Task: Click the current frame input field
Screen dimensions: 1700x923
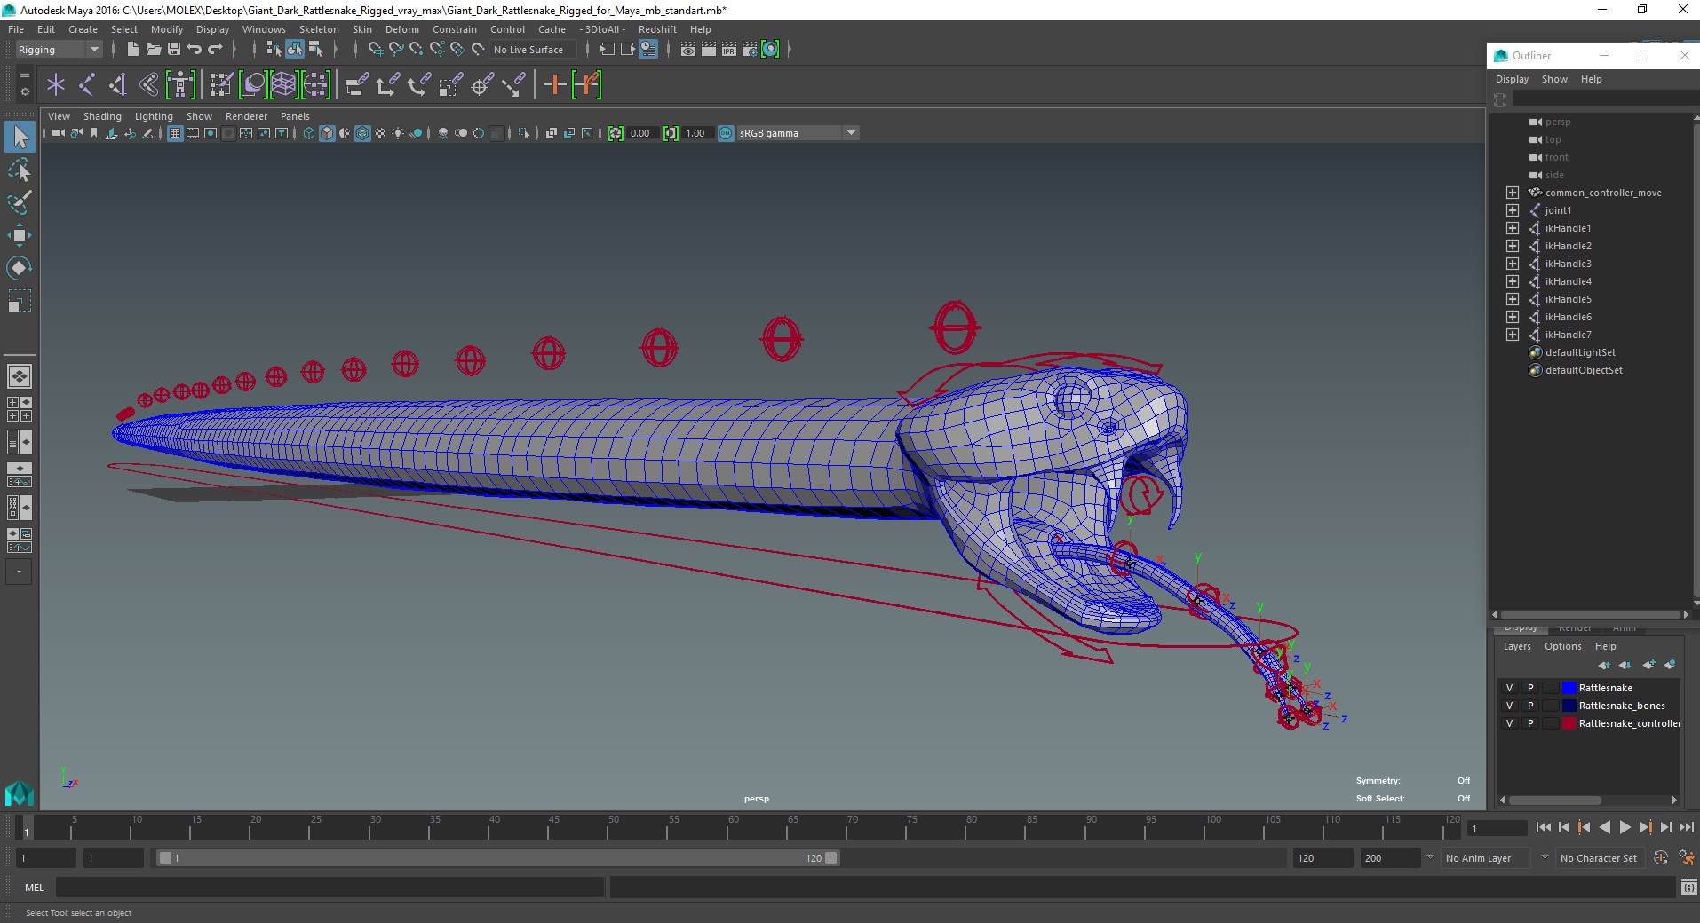Action: (x=1497, y=828)
